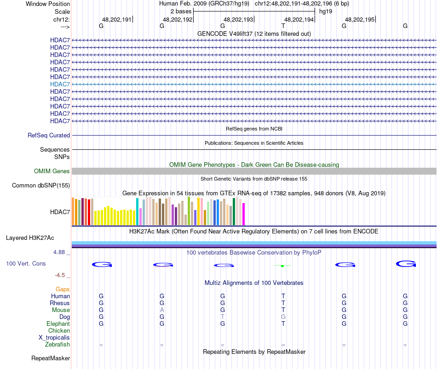The height and width of the screenshot is (369, 437).
Task: Click HDAC7 label beside GTEx expression bars
Action: pos(60,212)
